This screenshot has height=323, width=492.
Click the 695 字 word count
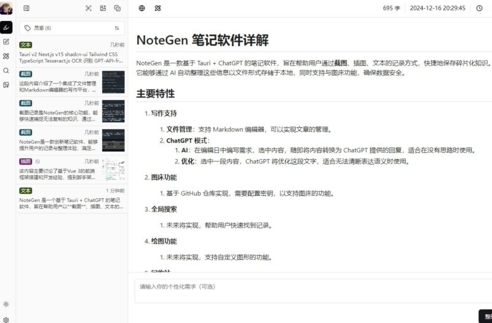(x=391, y=8)
